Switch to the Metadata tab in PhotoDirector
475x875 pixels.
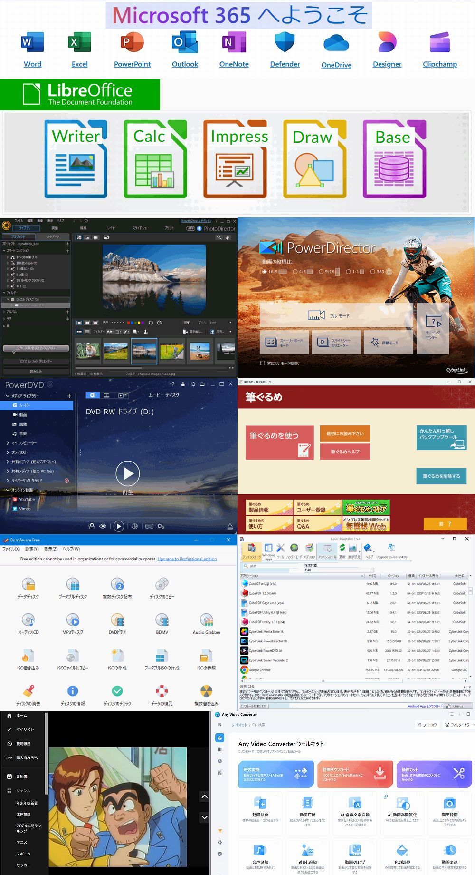[x=53, y=236]
